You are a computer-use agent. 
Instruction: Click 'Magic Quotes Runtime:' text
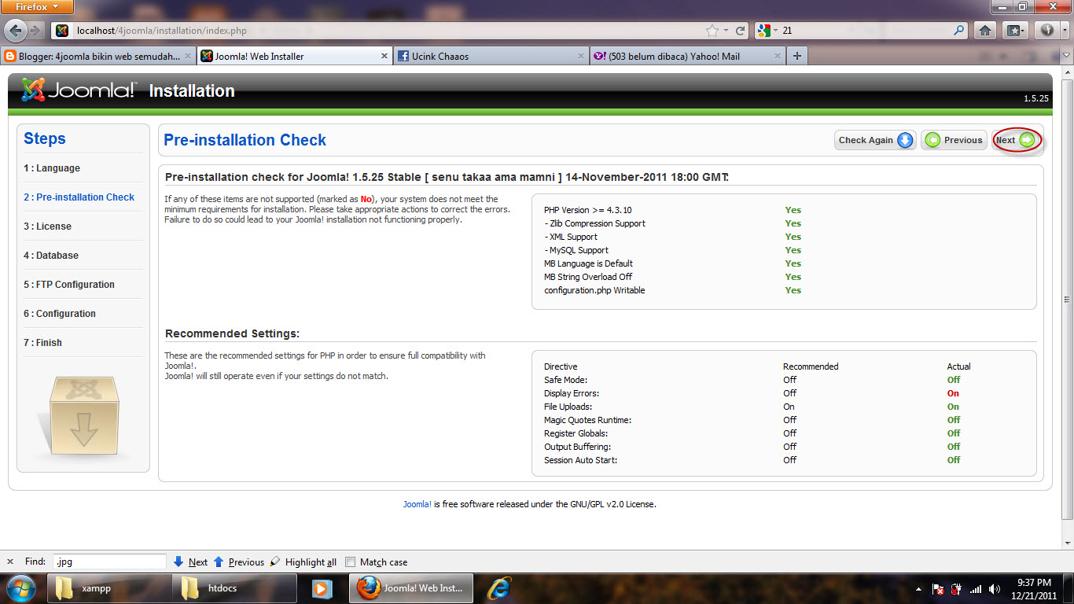tap(587, 420)
